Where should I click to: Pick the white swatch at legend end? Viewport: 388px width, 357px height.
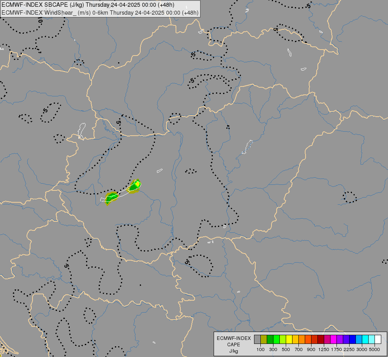tap(378, 340)
